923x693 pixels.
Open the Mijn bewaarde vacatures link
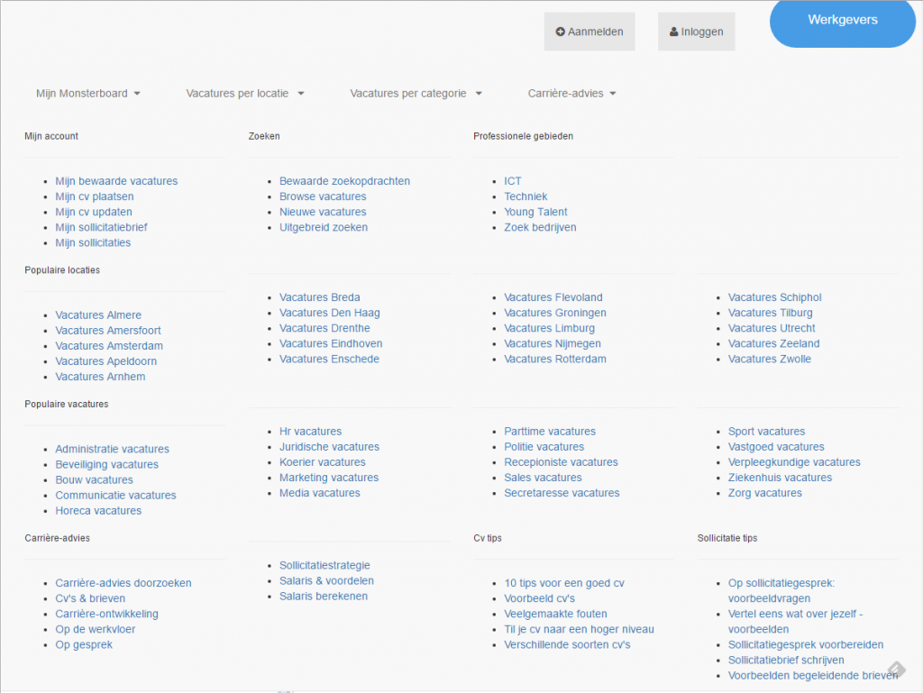pyautogui.click(x=116, y=181)
